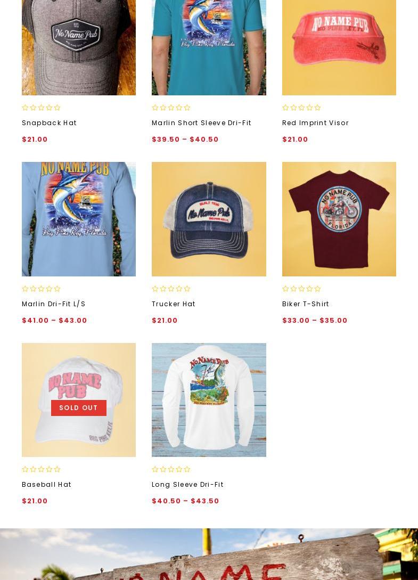This screenshot has height=580, width=418.
Task: Open the Baseball Hat title link
Action: click(x=47, y=484)
